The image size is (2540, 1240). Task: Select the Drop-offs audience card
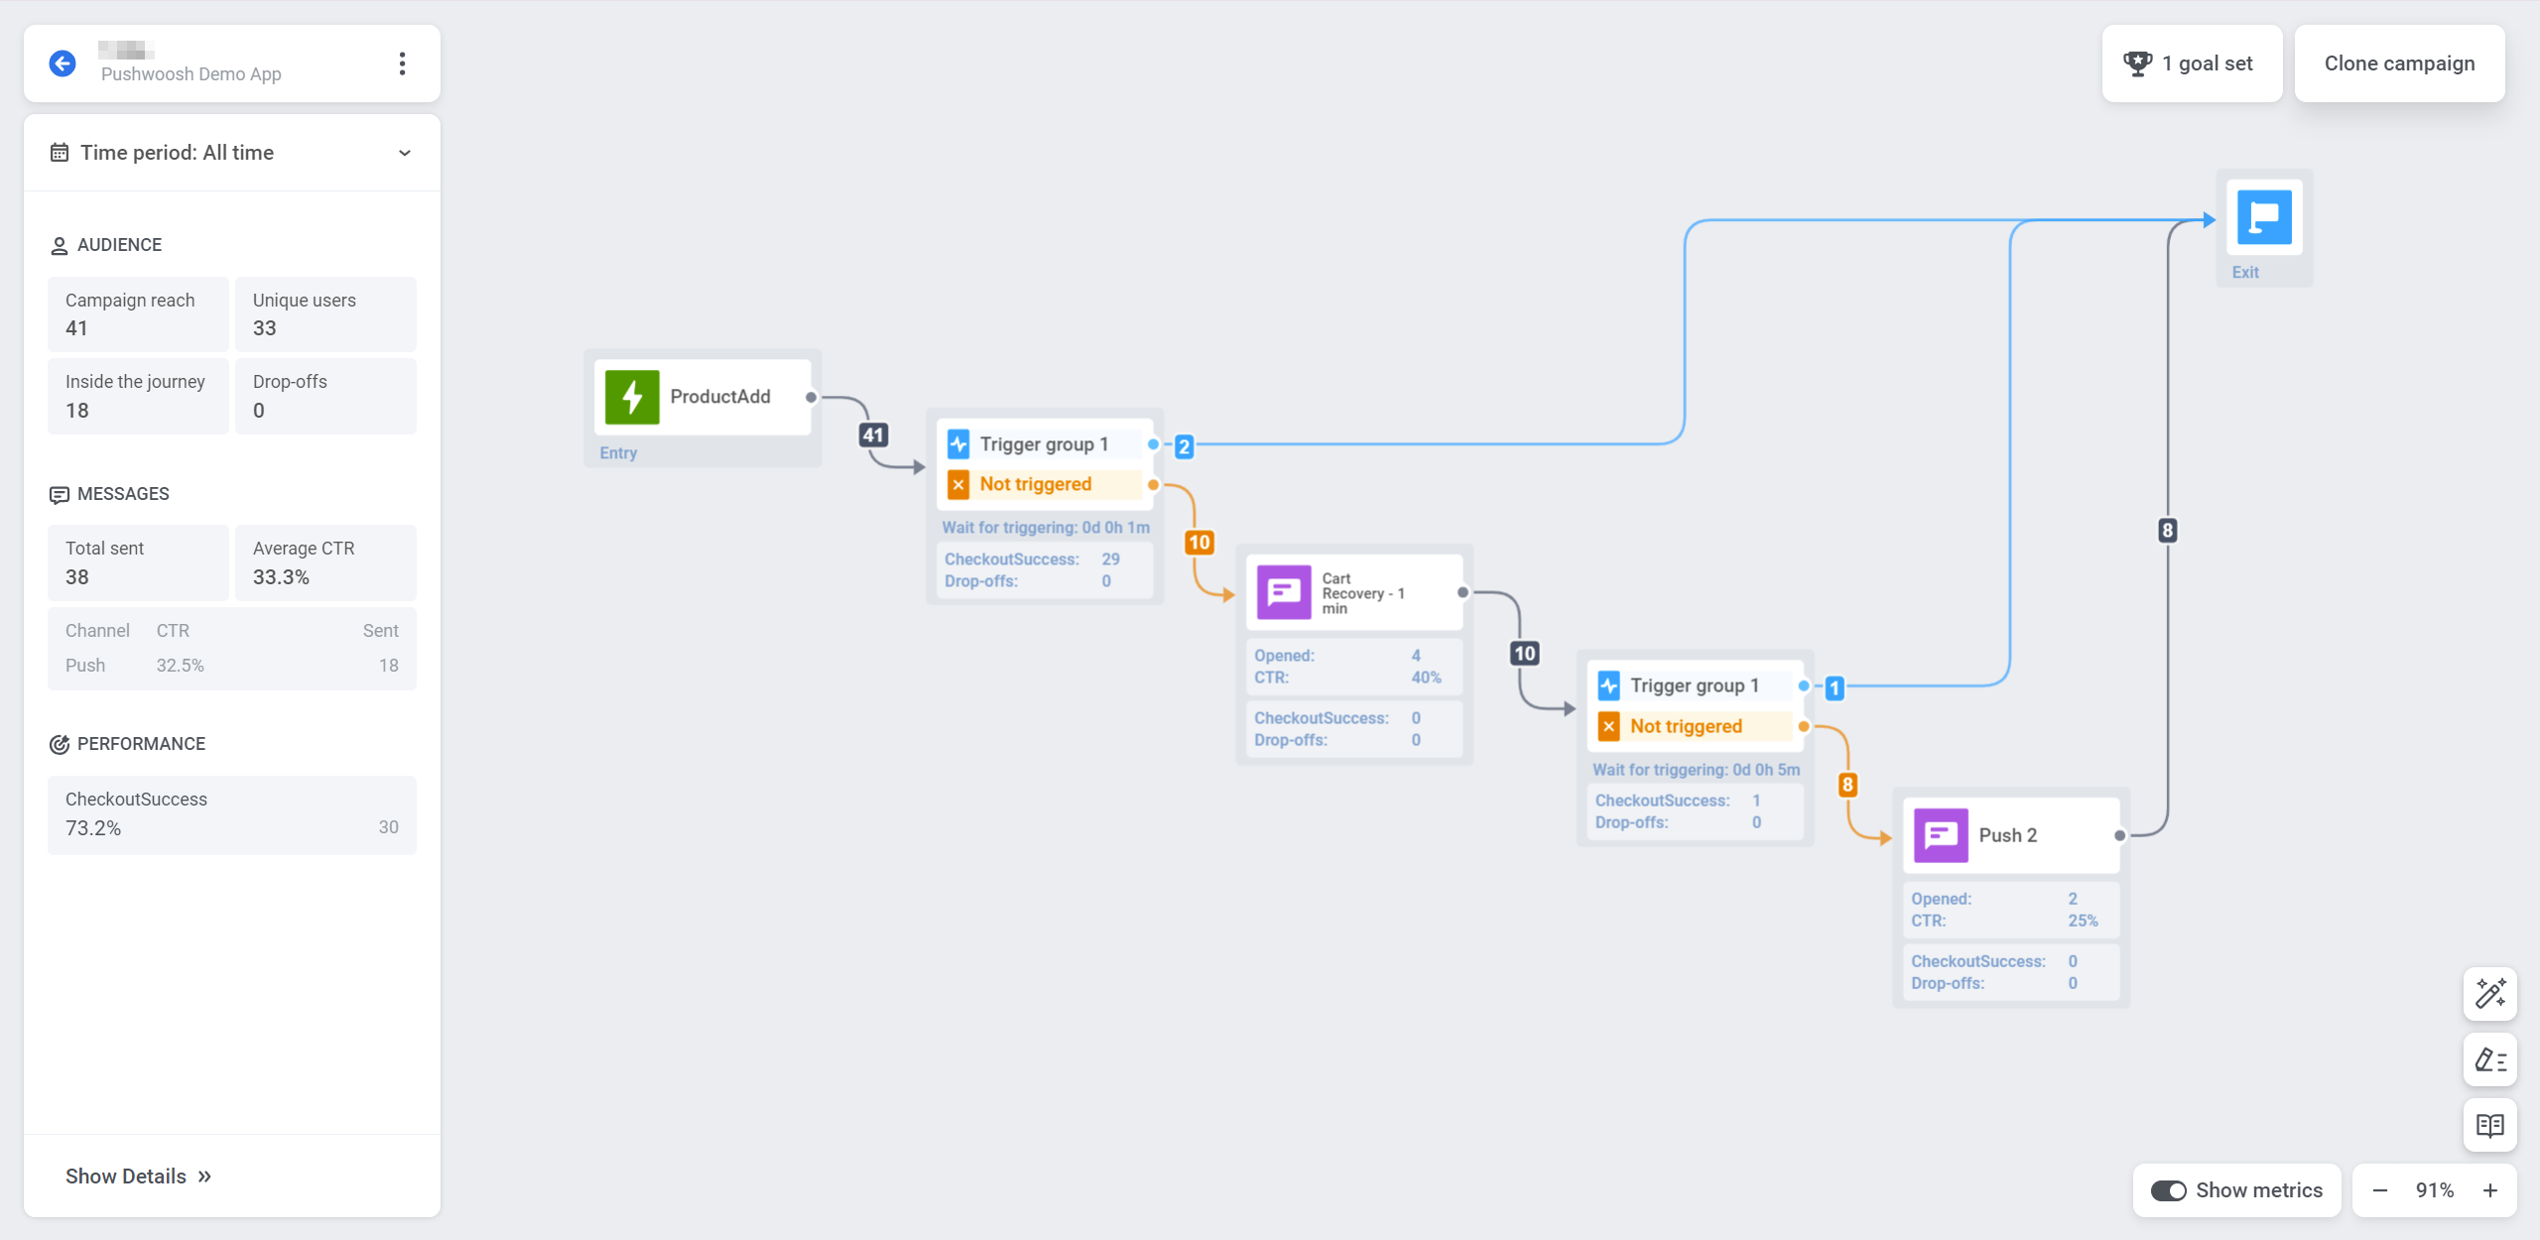point(325,396)
